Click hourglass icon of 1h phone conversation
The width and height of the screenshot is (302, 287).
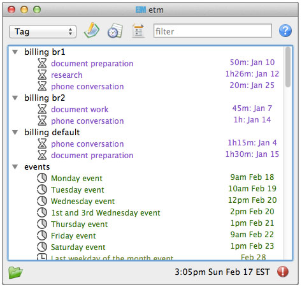(42, 121)
